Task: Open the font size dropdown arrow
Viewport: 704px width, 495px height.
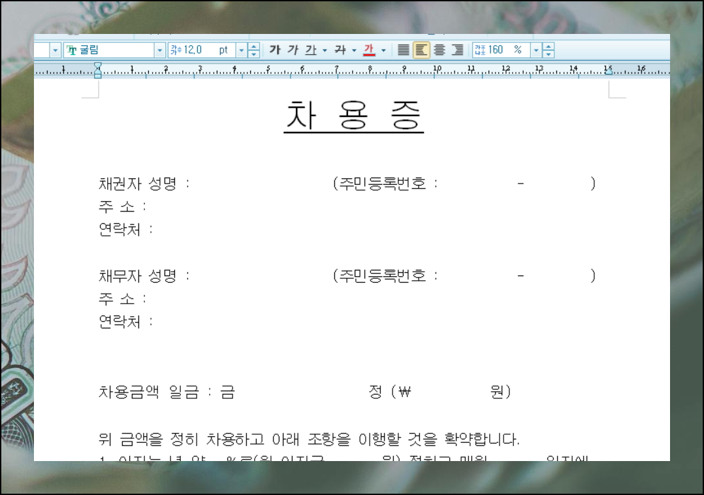Action: [242, 50]
